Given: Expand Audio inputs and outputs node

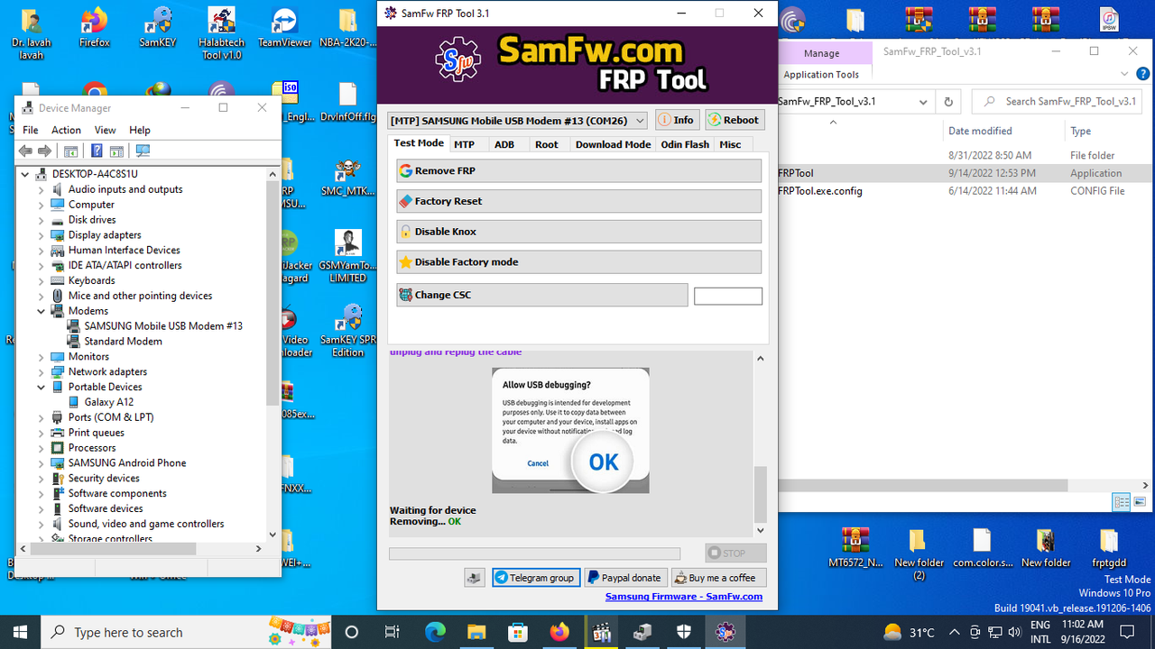Looking at the screenshot, I should tap(42, 189).
